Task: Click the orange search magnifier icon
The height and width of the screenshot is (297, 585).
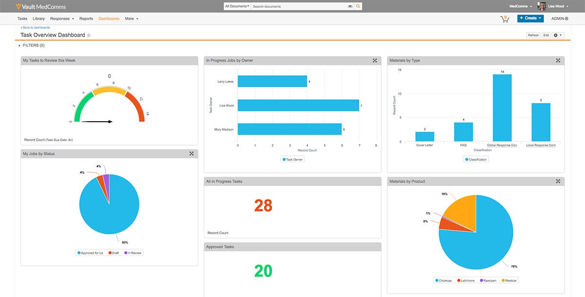Action: (358, 6)
